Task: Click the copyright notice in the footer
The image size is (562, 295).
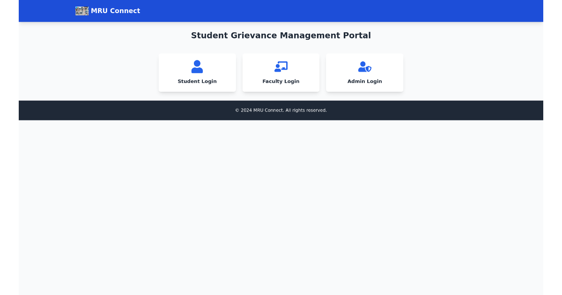Action: (281, 110)
